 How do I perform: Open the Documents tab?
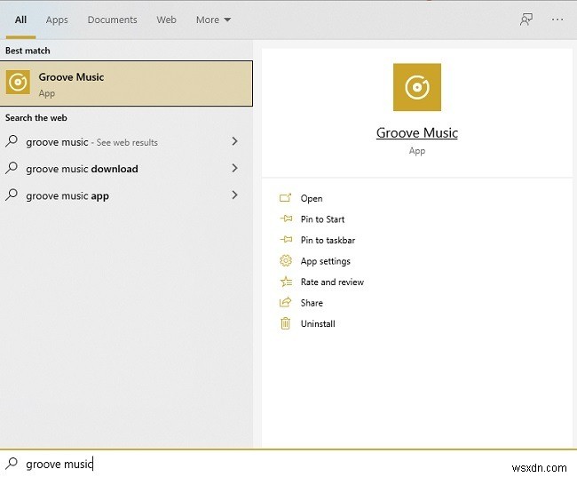pos(112,20)
